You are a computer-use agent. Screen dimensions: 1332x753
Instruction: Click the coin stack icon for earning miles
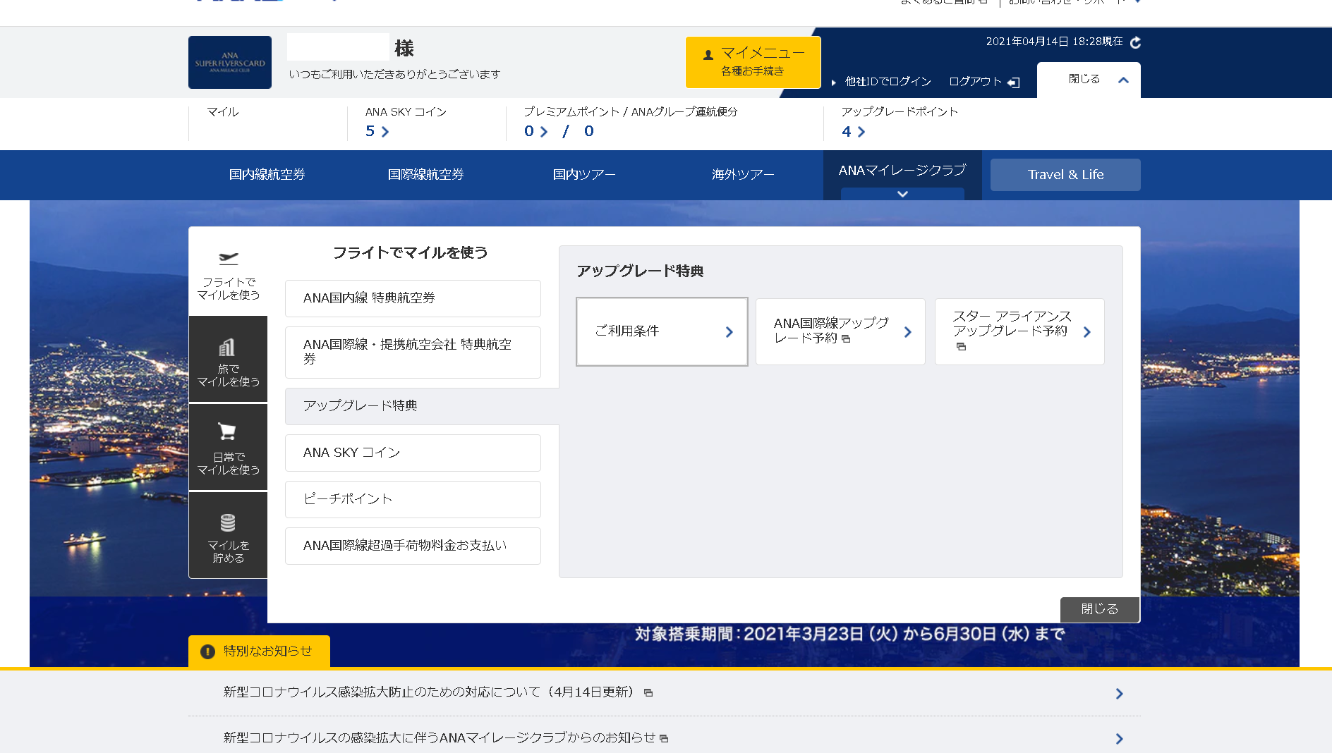coord(228,522)
